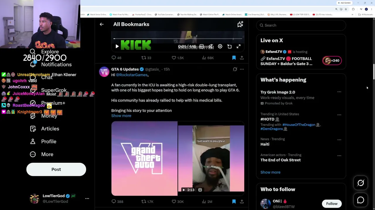Open Profile in the sidebar
The image size is (375, 210).
pyautogui.click(x=43, y=141)
